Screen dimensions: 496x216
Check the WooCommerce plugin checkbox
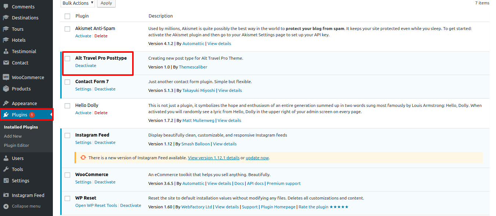click(x=67, y=175)
